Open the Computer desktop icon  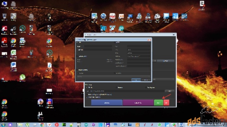click(4, 5)
